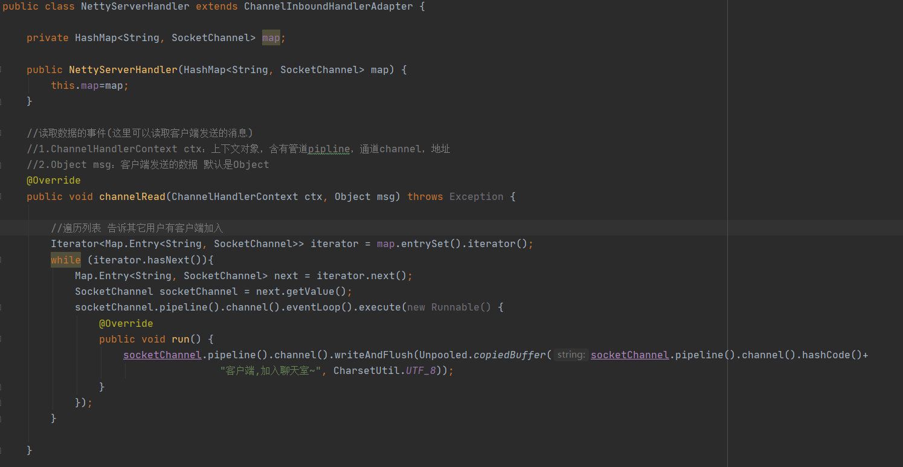This screenshot has height=467, width=903.
Task: Click the writeAndFlush method call
Action: pos(373,355)
